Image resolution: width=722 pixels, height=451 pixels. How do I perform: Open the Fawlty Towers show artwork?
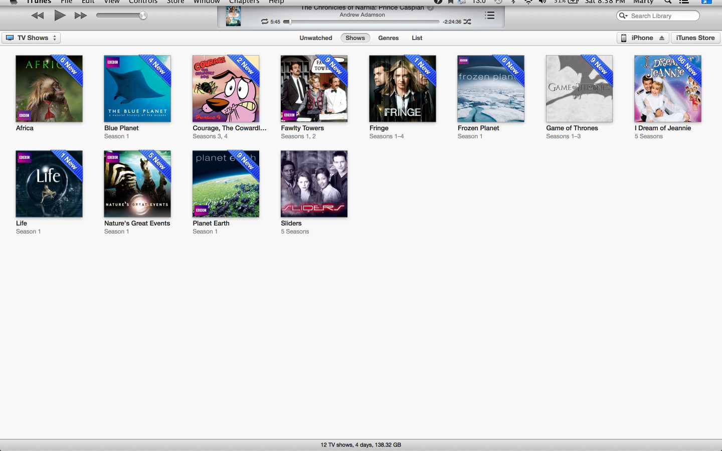click(x=314, y=89)
